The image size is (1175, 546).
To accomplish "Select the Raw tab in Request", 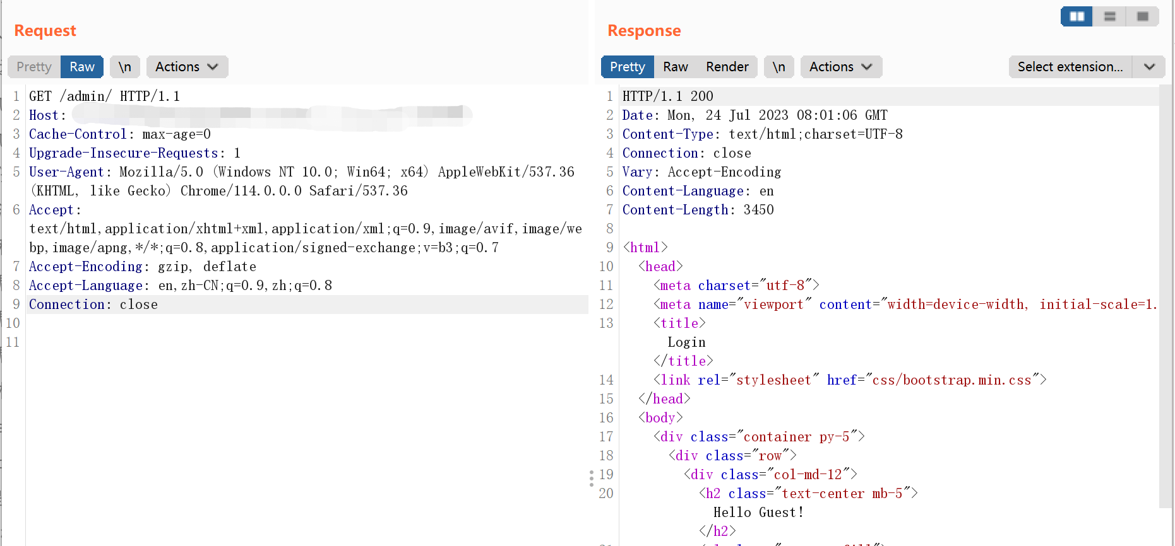I will (x=82, y=67).
